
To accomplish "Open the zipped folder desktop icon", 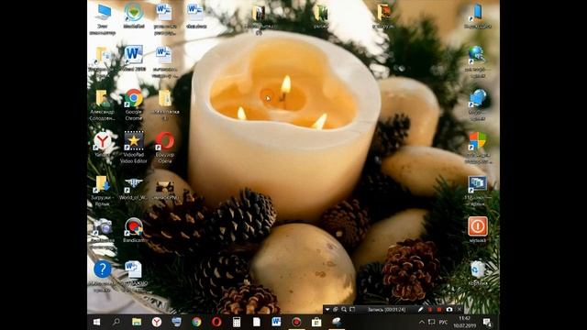I will tap(165, 104).
